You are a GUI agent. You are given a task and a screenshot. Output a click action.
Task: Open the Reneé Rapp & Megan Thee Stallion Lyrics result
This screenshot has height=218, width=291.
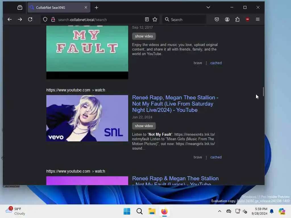(x=175, y=180)
